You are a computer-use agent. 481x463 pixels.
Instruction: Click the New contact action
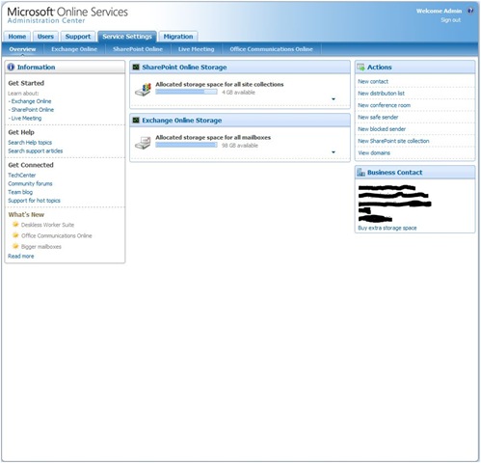coord(373,82)
